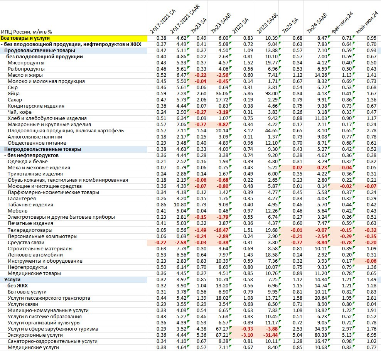Click the "7м24 SAAR" column header
The image size is (381, 351).
point(317,24)
